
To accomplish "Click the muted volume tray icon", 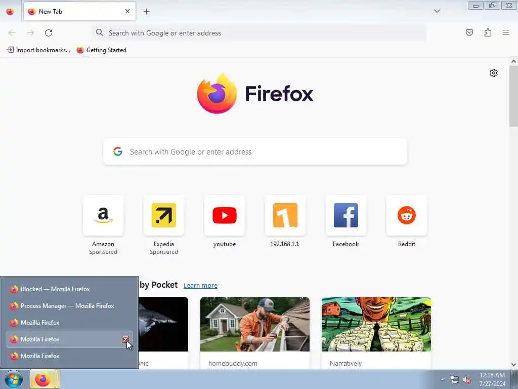I will pos(467,380).
